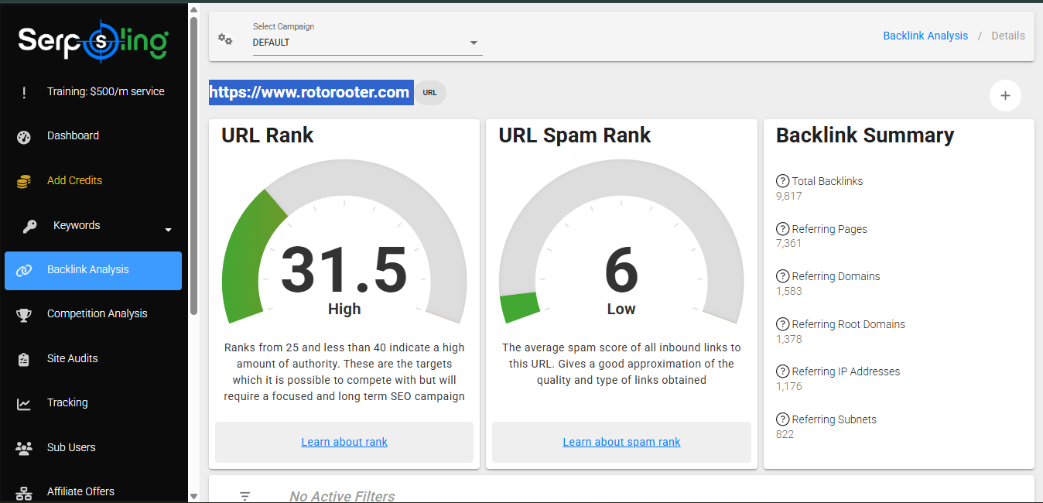Click the Referring Pages value 7,361
Image resolution: width=1043 pixels, height=503 pixels.
pyautogui.click(x=788, y=243)
